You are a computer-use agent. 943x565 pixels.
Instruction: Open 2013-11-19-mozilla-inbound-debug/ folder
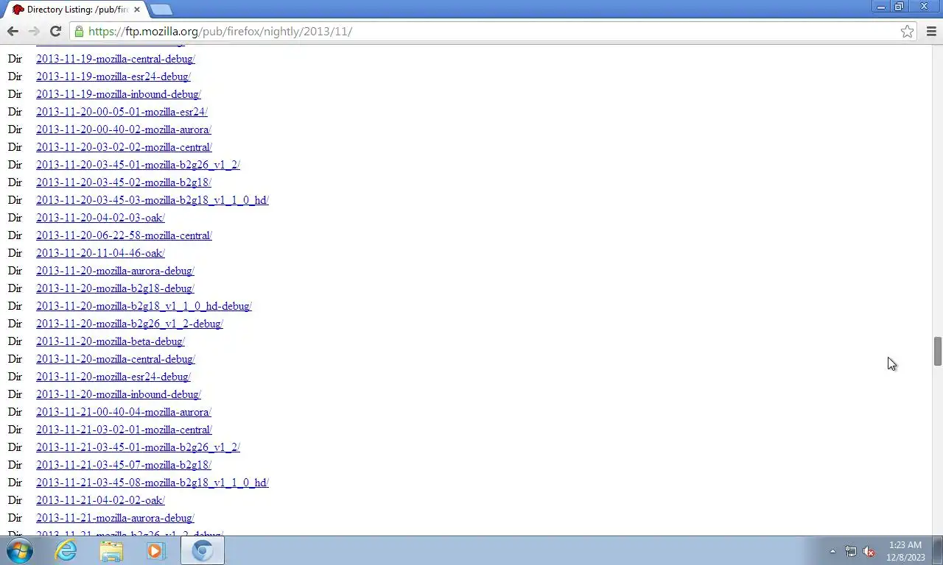click(119, 94)
